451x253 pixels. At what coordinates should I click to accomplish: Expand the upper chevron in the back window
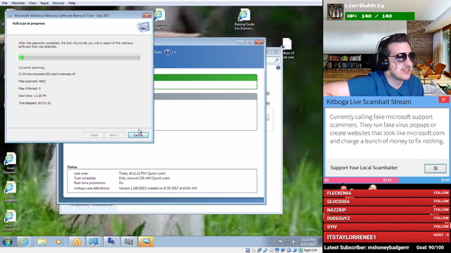268,93
